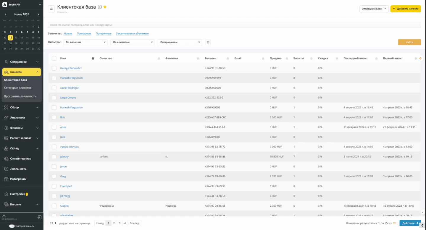Image resolution: width=426 pixels, height=230 pixels.
Task: Clear filters with the trash icon
Action: point(208,42)
